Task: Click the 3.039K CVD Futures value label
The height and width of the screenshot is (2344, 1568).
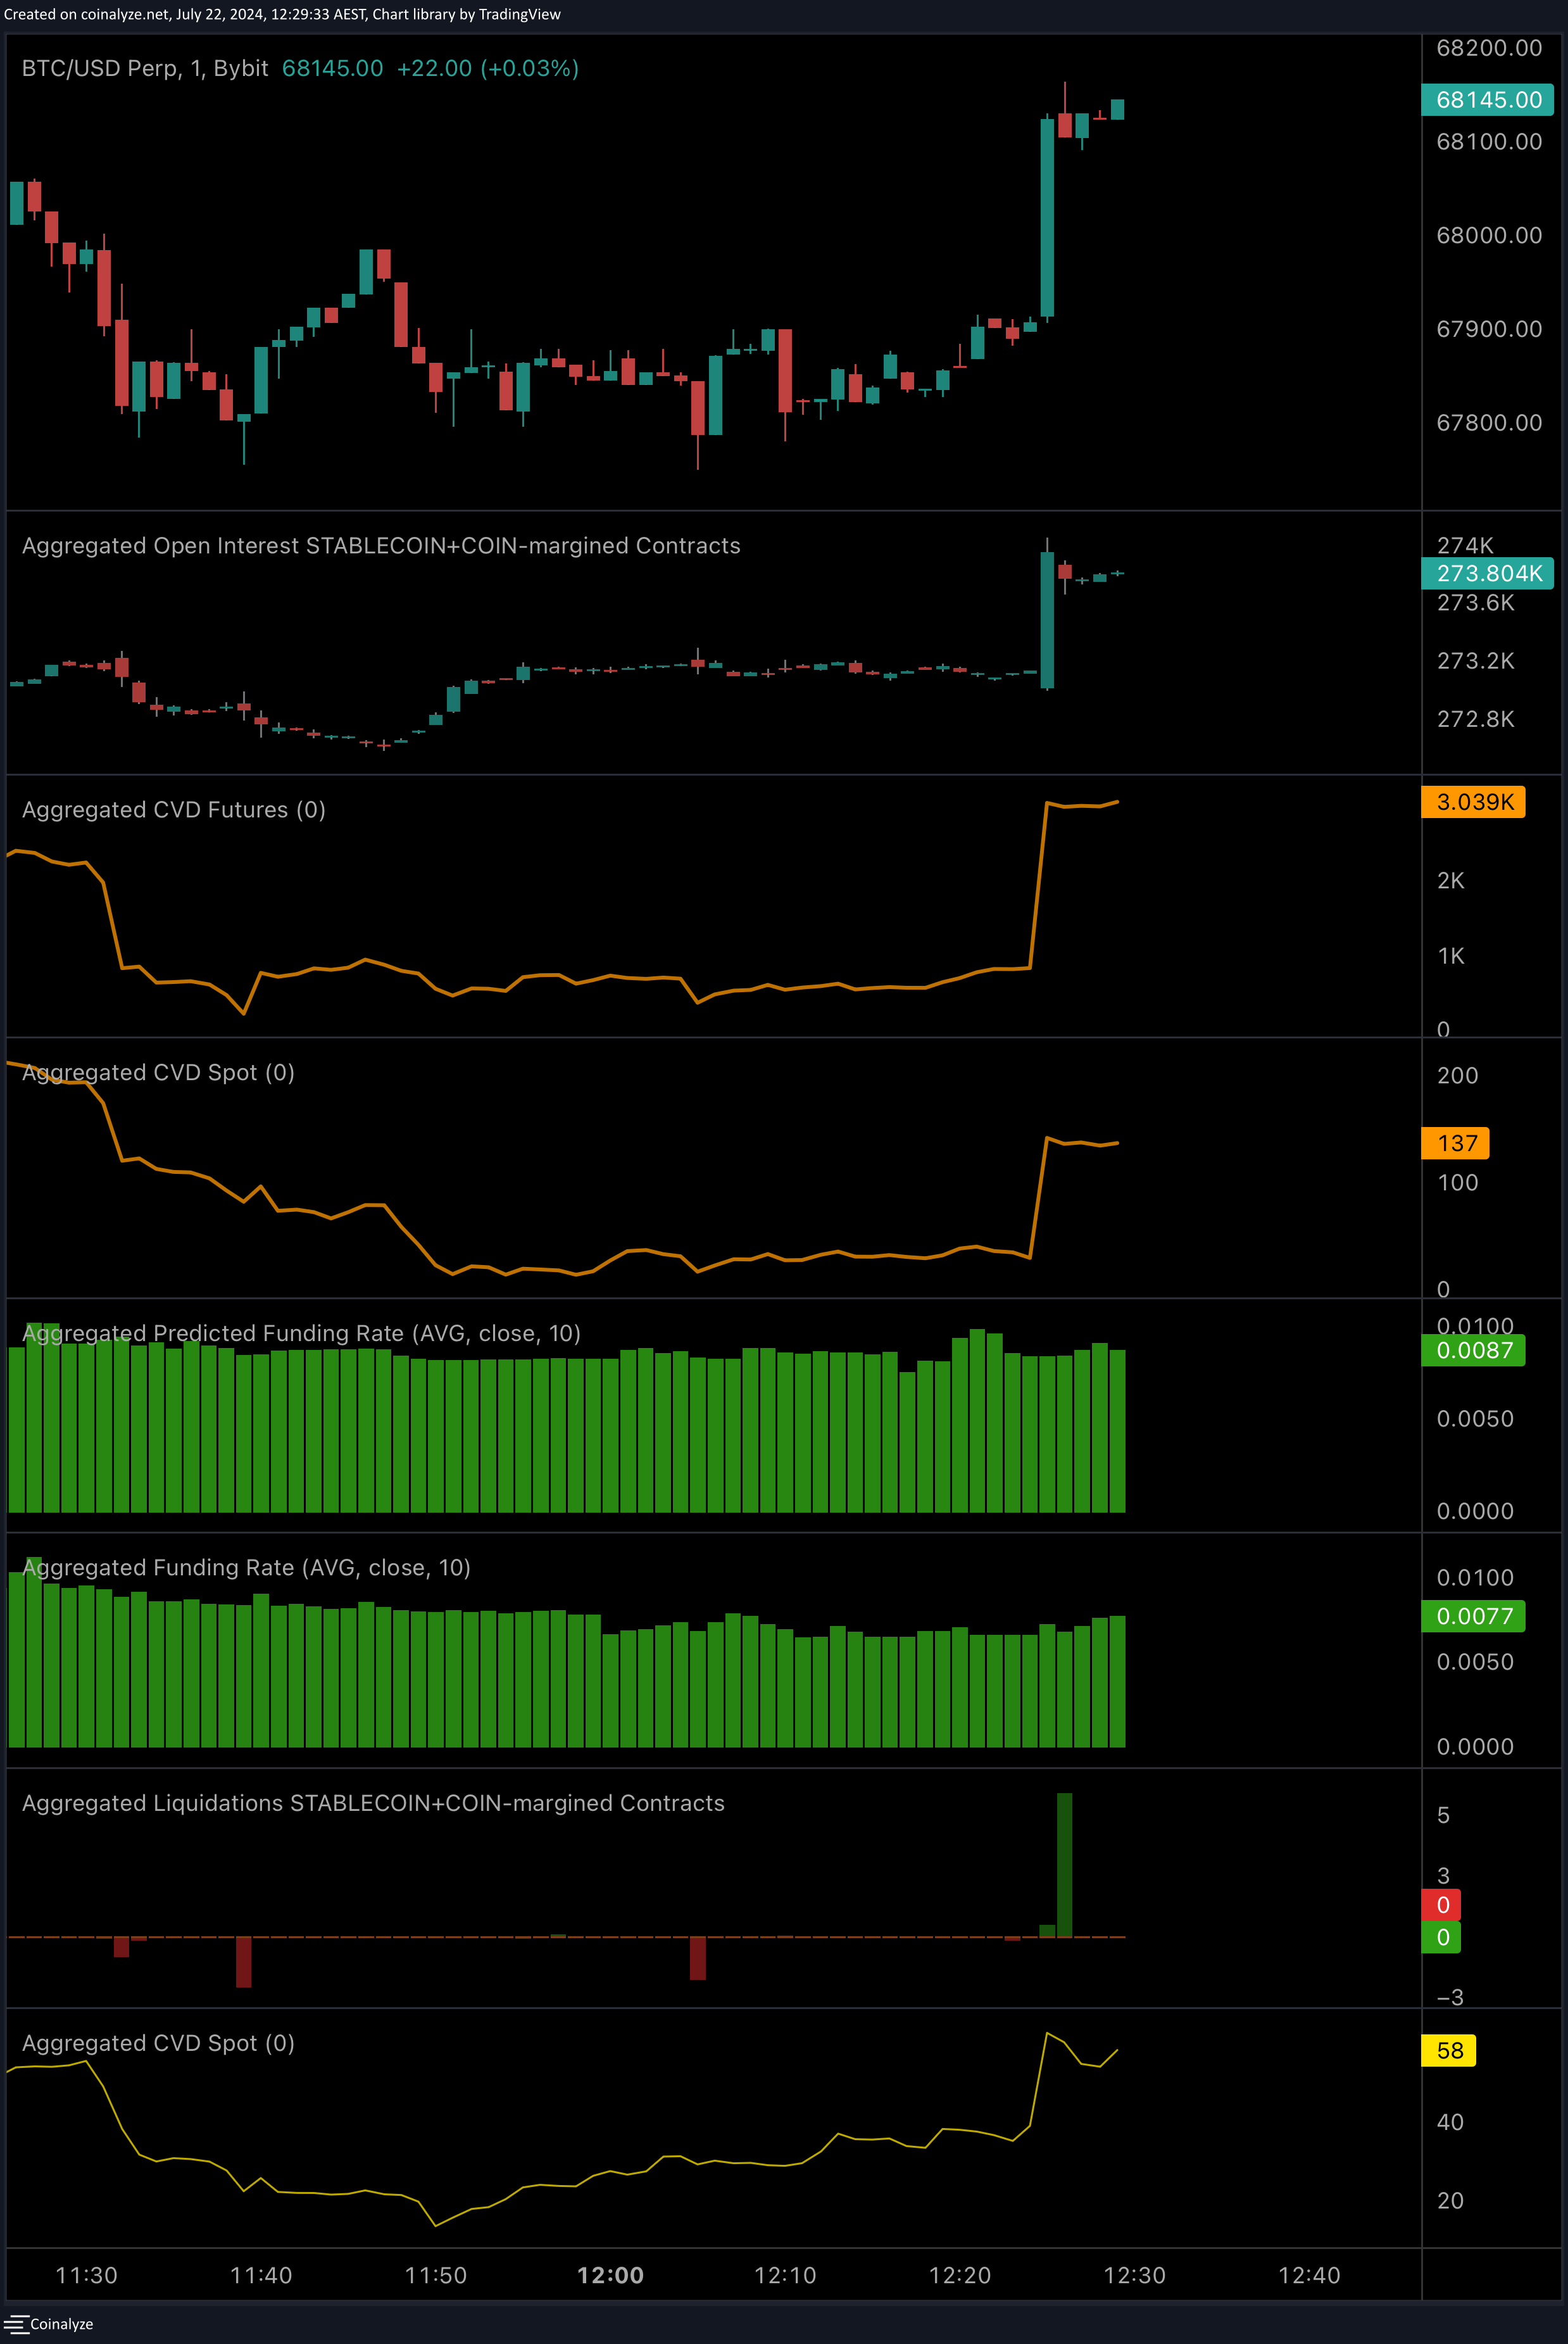Action: 1473,802
